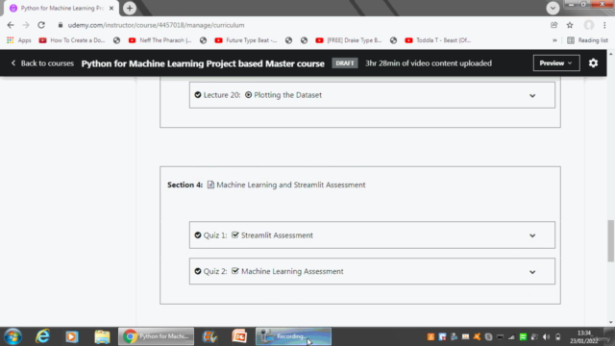Select Section 4 title text

tap(290, 185)
